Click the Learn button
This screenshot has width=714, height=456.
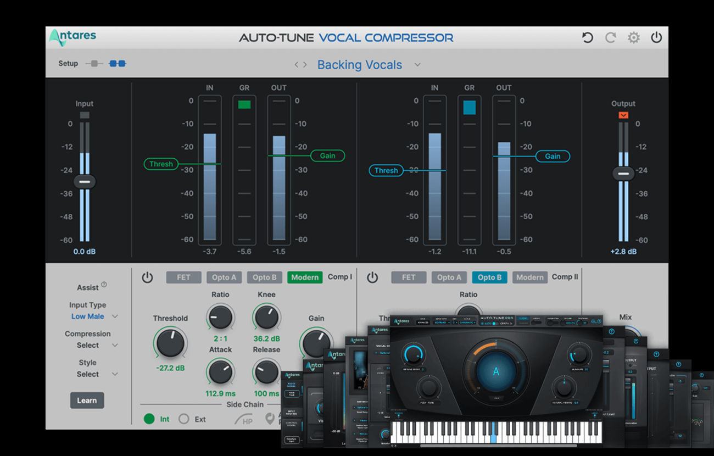click(87, 401)
